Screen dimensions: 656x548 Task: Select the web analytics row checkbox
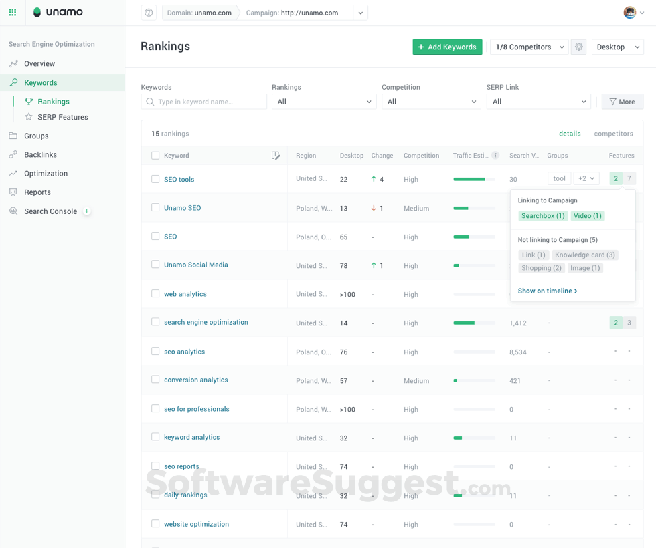click(x=155, y=294)
